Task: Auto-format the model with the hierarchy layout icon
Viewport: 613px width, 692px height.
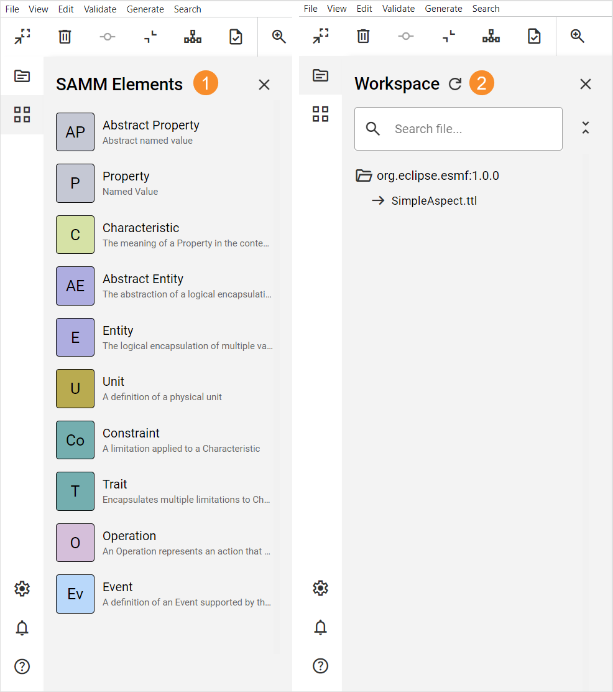Action: click(193, 36)
